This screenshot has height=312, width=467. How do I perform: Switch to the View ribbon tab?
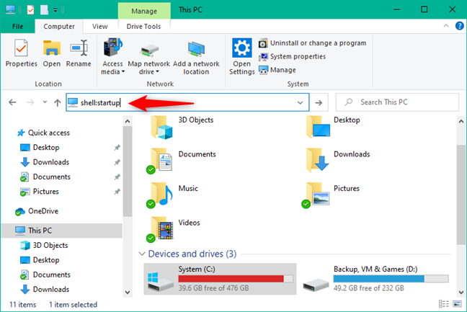coord(99,27)
